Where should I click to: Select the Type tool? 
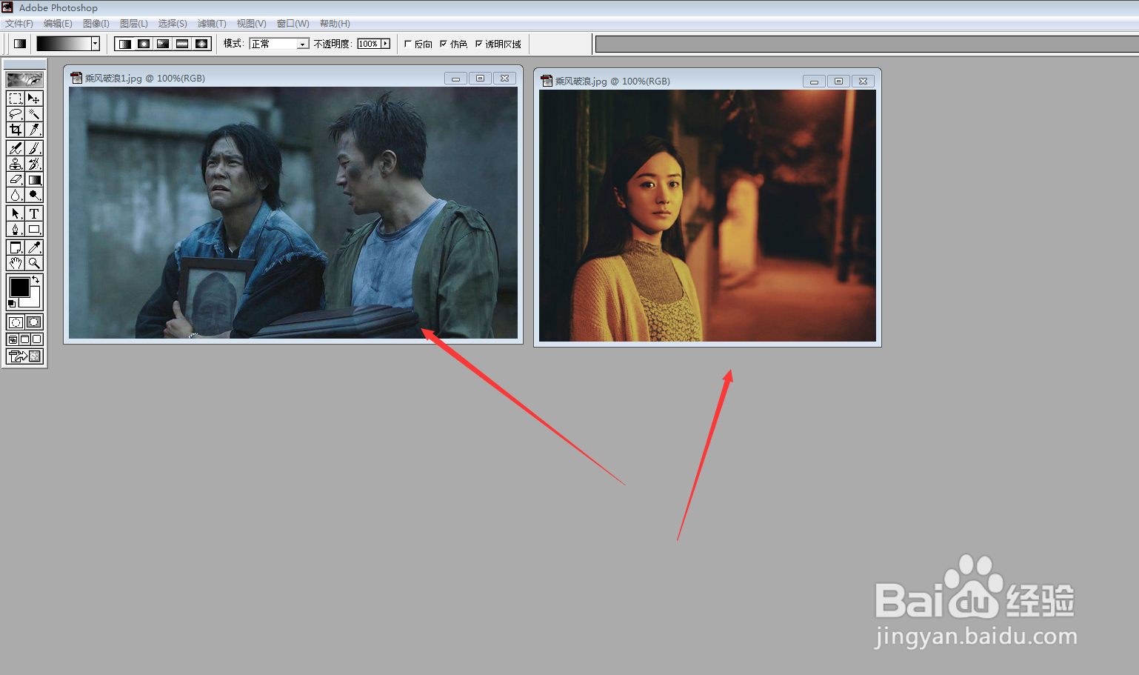pyautogui.click(x=34, y=213)
